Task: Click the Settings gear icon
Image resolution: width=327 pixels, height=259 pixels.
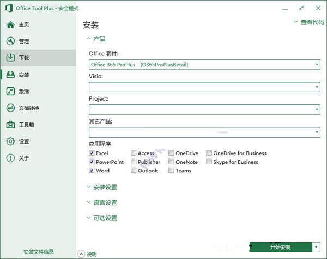Action: pyautogui.click(x=10, y=141)
